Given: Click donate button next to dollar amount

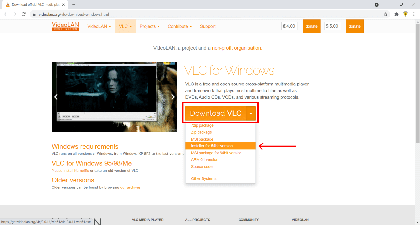Looking at the screenshot, I should point(355,26).
